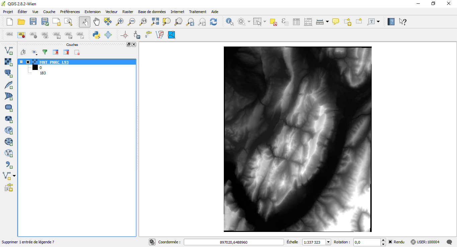This screenshot has width=457, height=247.
Task: Refresh the map canvas
Action: click(x=214, y=21)
